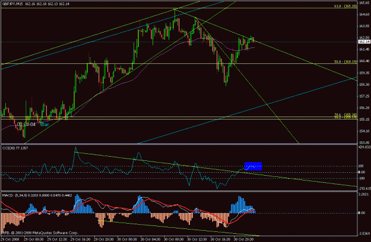Select the blue rectangle in the CCI pane
The width and height of the screenshot is (371, 242).
click(x=253, y=166)
